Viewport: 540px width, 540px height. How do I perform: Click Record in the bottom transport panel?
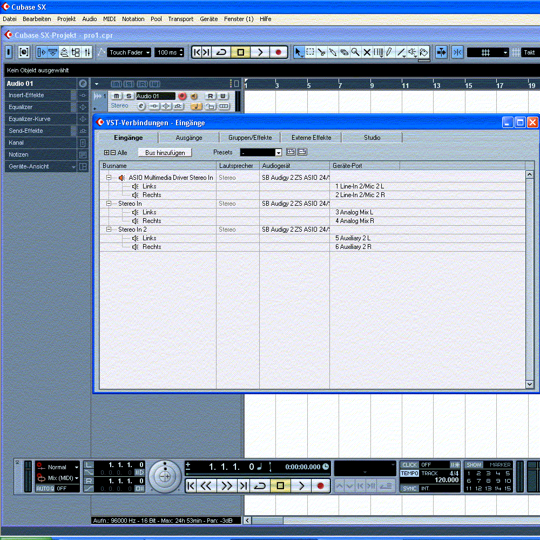320,485
